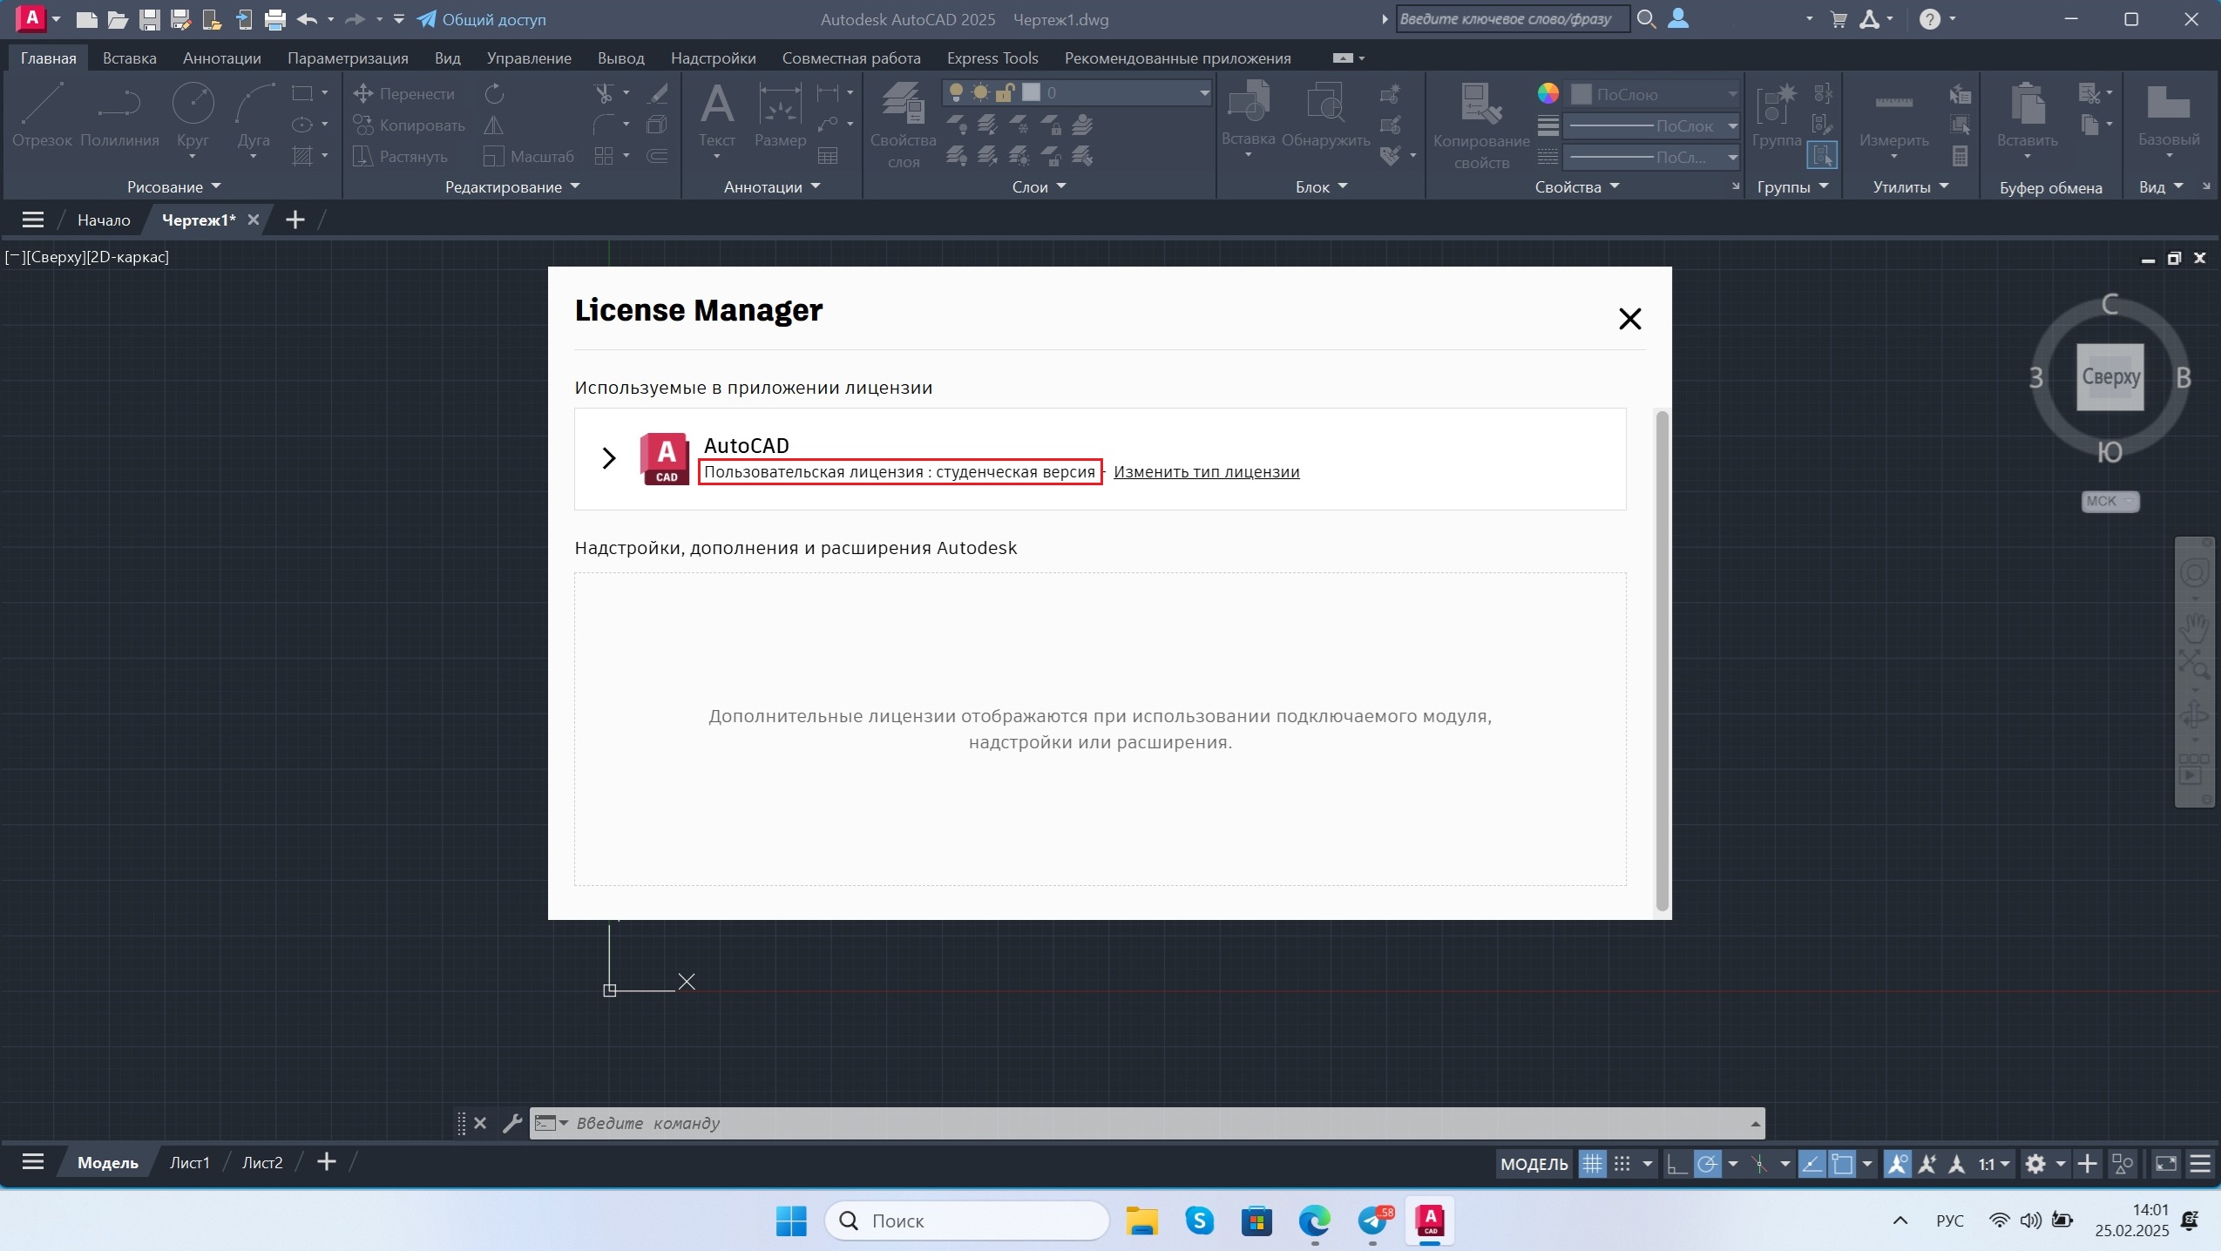The width and height of the screenshot is (2221, 1251).
Task: Expand the Аннотации panel dropdown
Action: [772, 186]
